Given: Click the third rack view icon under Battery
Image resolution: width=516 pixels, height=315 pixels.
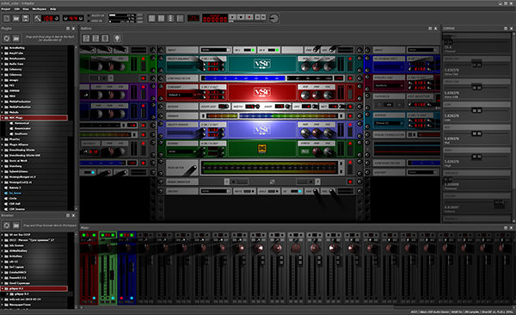Looking at the screenshot, I should tap(105, 39).
